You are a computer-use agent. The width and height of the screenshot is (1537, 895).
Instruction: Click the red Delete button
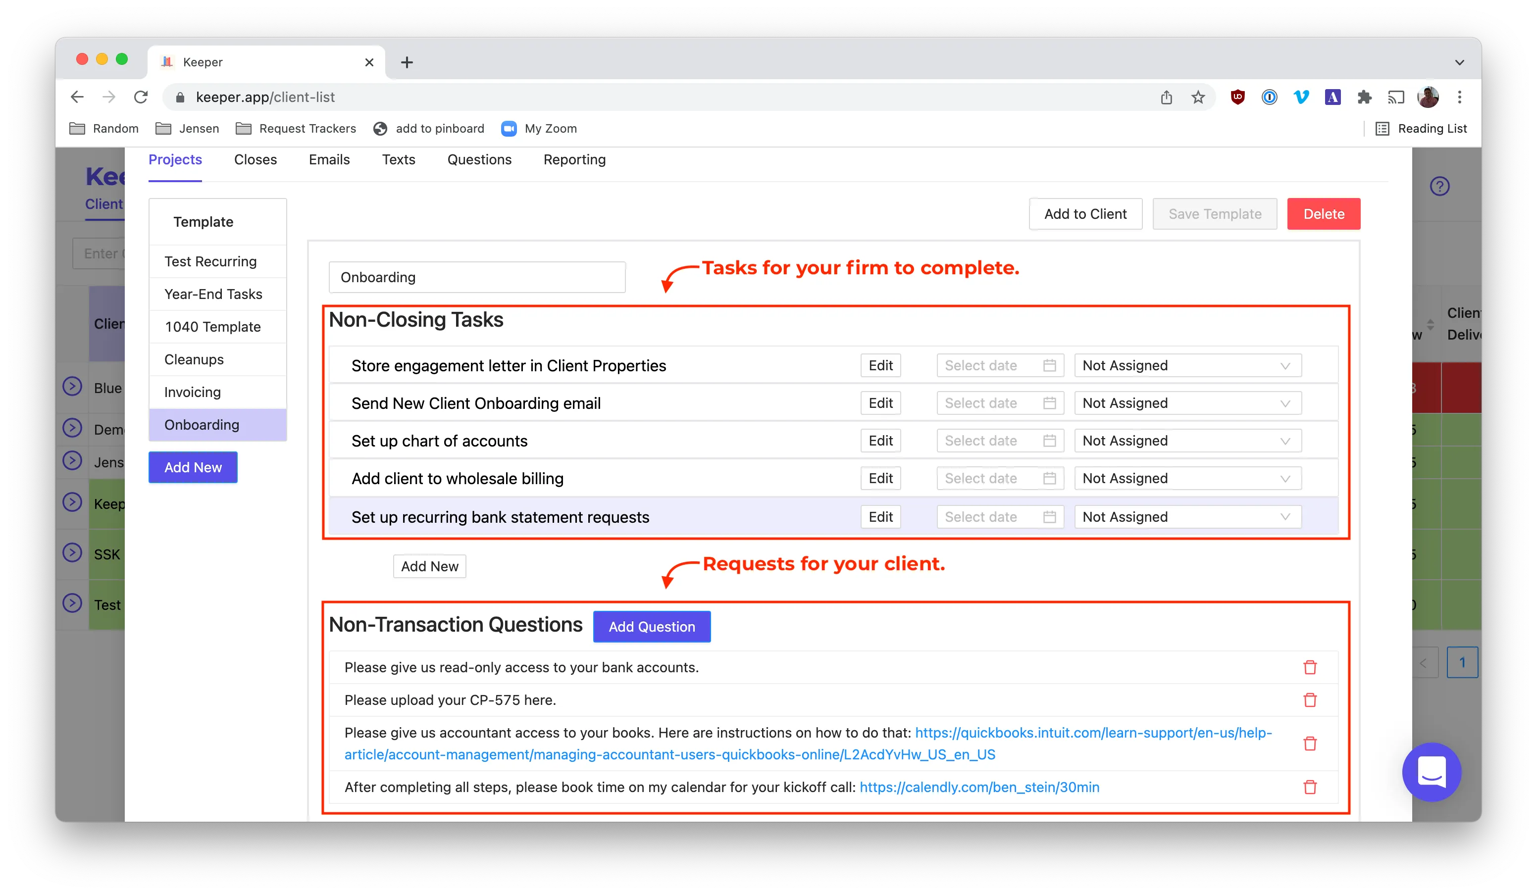1324,214
